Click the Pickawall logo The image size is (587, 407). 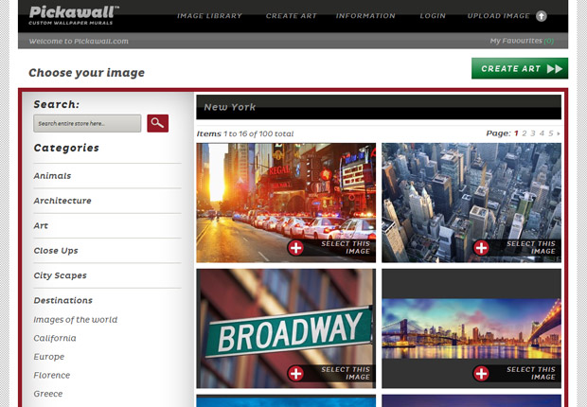tap(74, 15)
